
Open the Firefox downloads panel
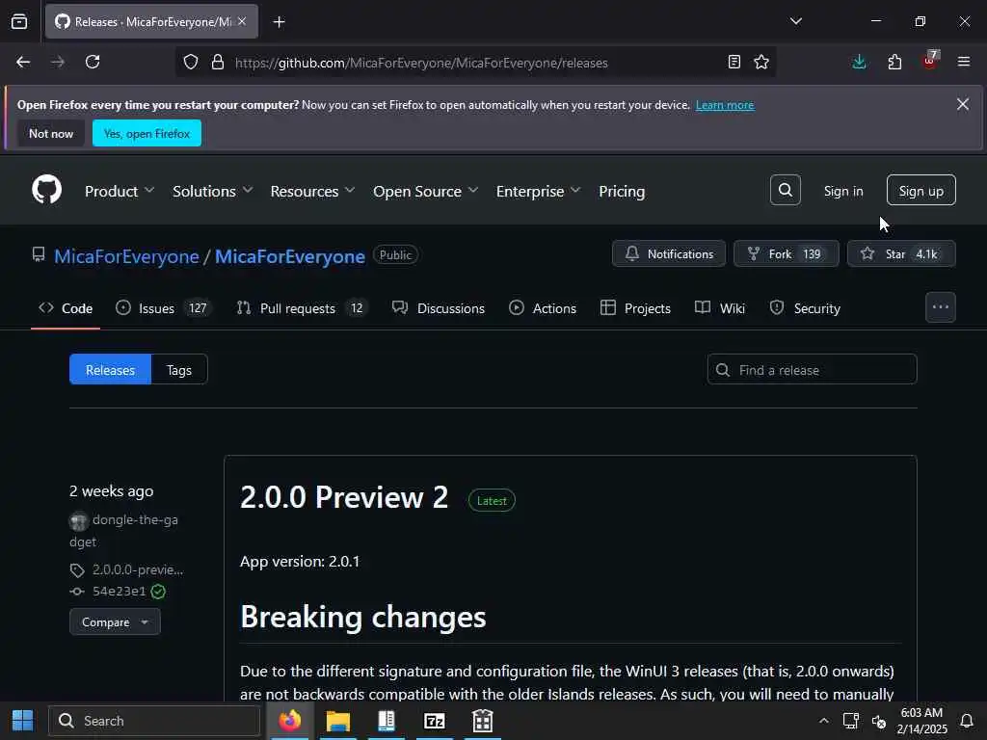[x=859, y=62]
